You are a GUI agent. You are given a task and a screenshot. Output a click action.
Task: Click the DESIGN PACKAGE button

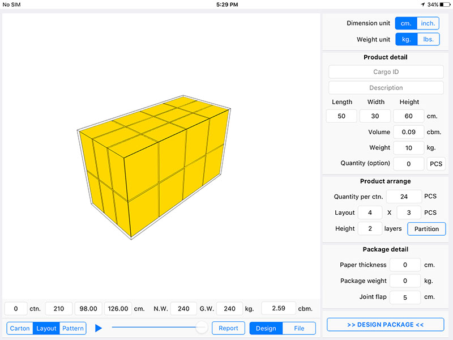[386, 325]
